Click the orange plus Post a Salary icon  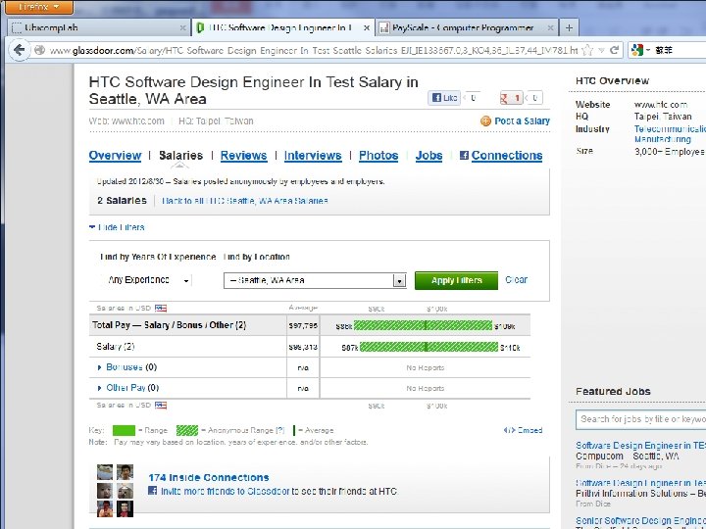click(485, 121)
